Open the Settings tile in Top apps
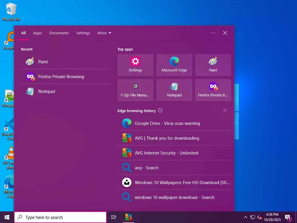 click(x=135, y=65)
